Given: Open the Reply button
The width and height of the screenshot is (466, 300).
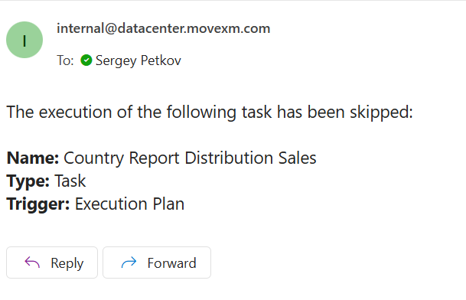Looking at the screenshot, I should (x=52, y=262).
